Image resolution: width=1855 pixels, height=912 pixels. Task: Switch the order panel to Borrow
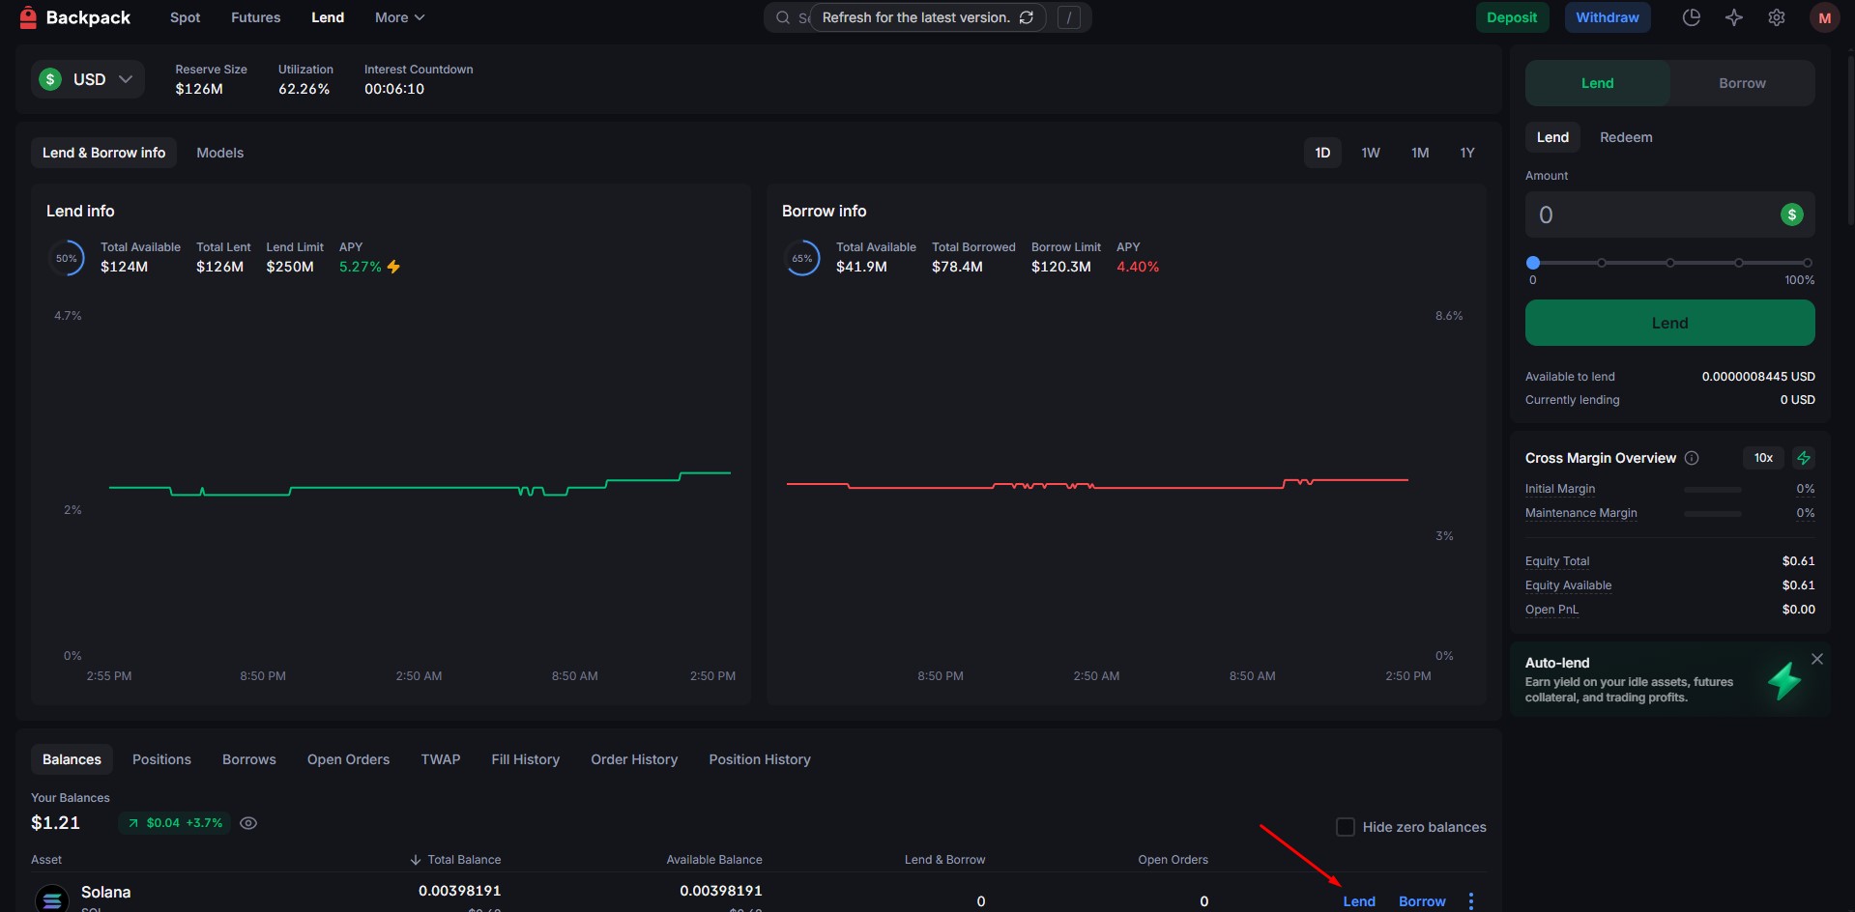[x=1741, y=83]
